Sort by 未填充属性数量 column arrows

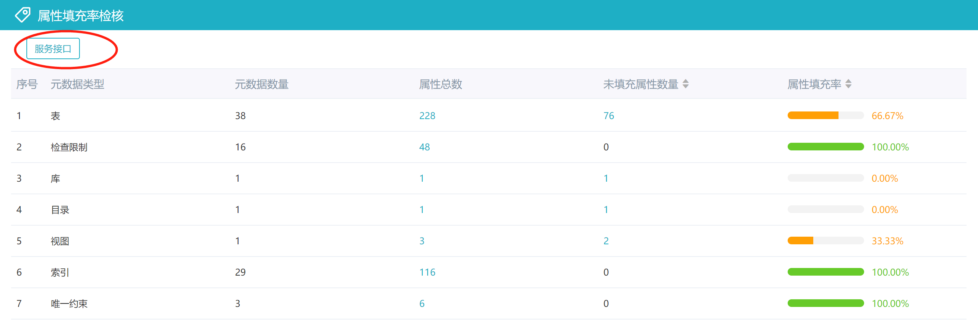[686, 84]
